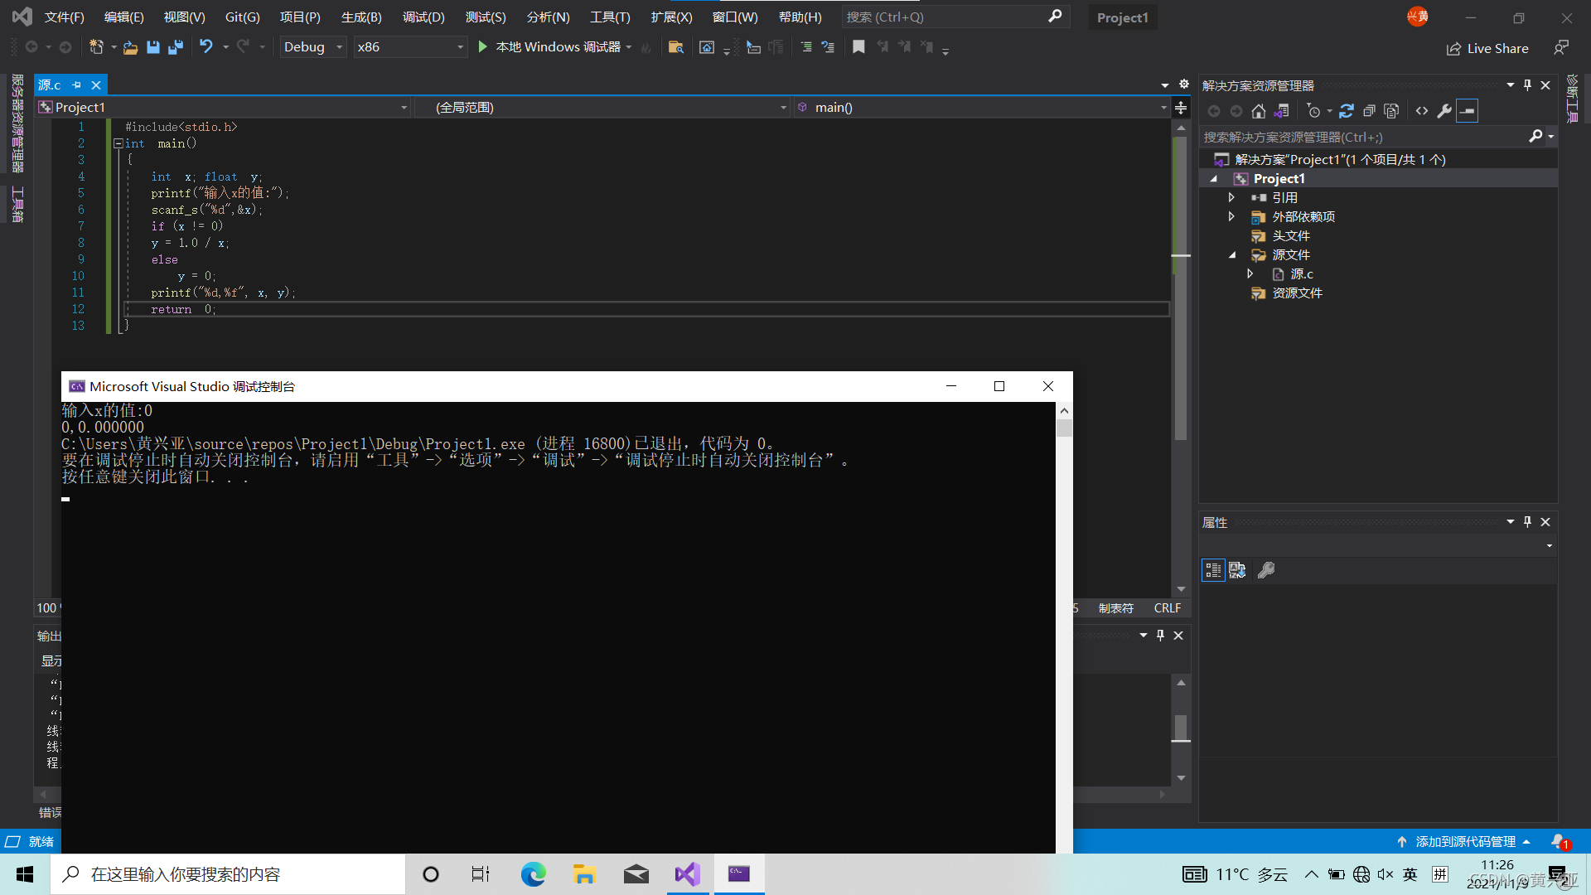Viewport: 1591px width, 895px height.
Task: Switch views icon in Solution Explorer toolbar
Action: tap(1281, 111)
